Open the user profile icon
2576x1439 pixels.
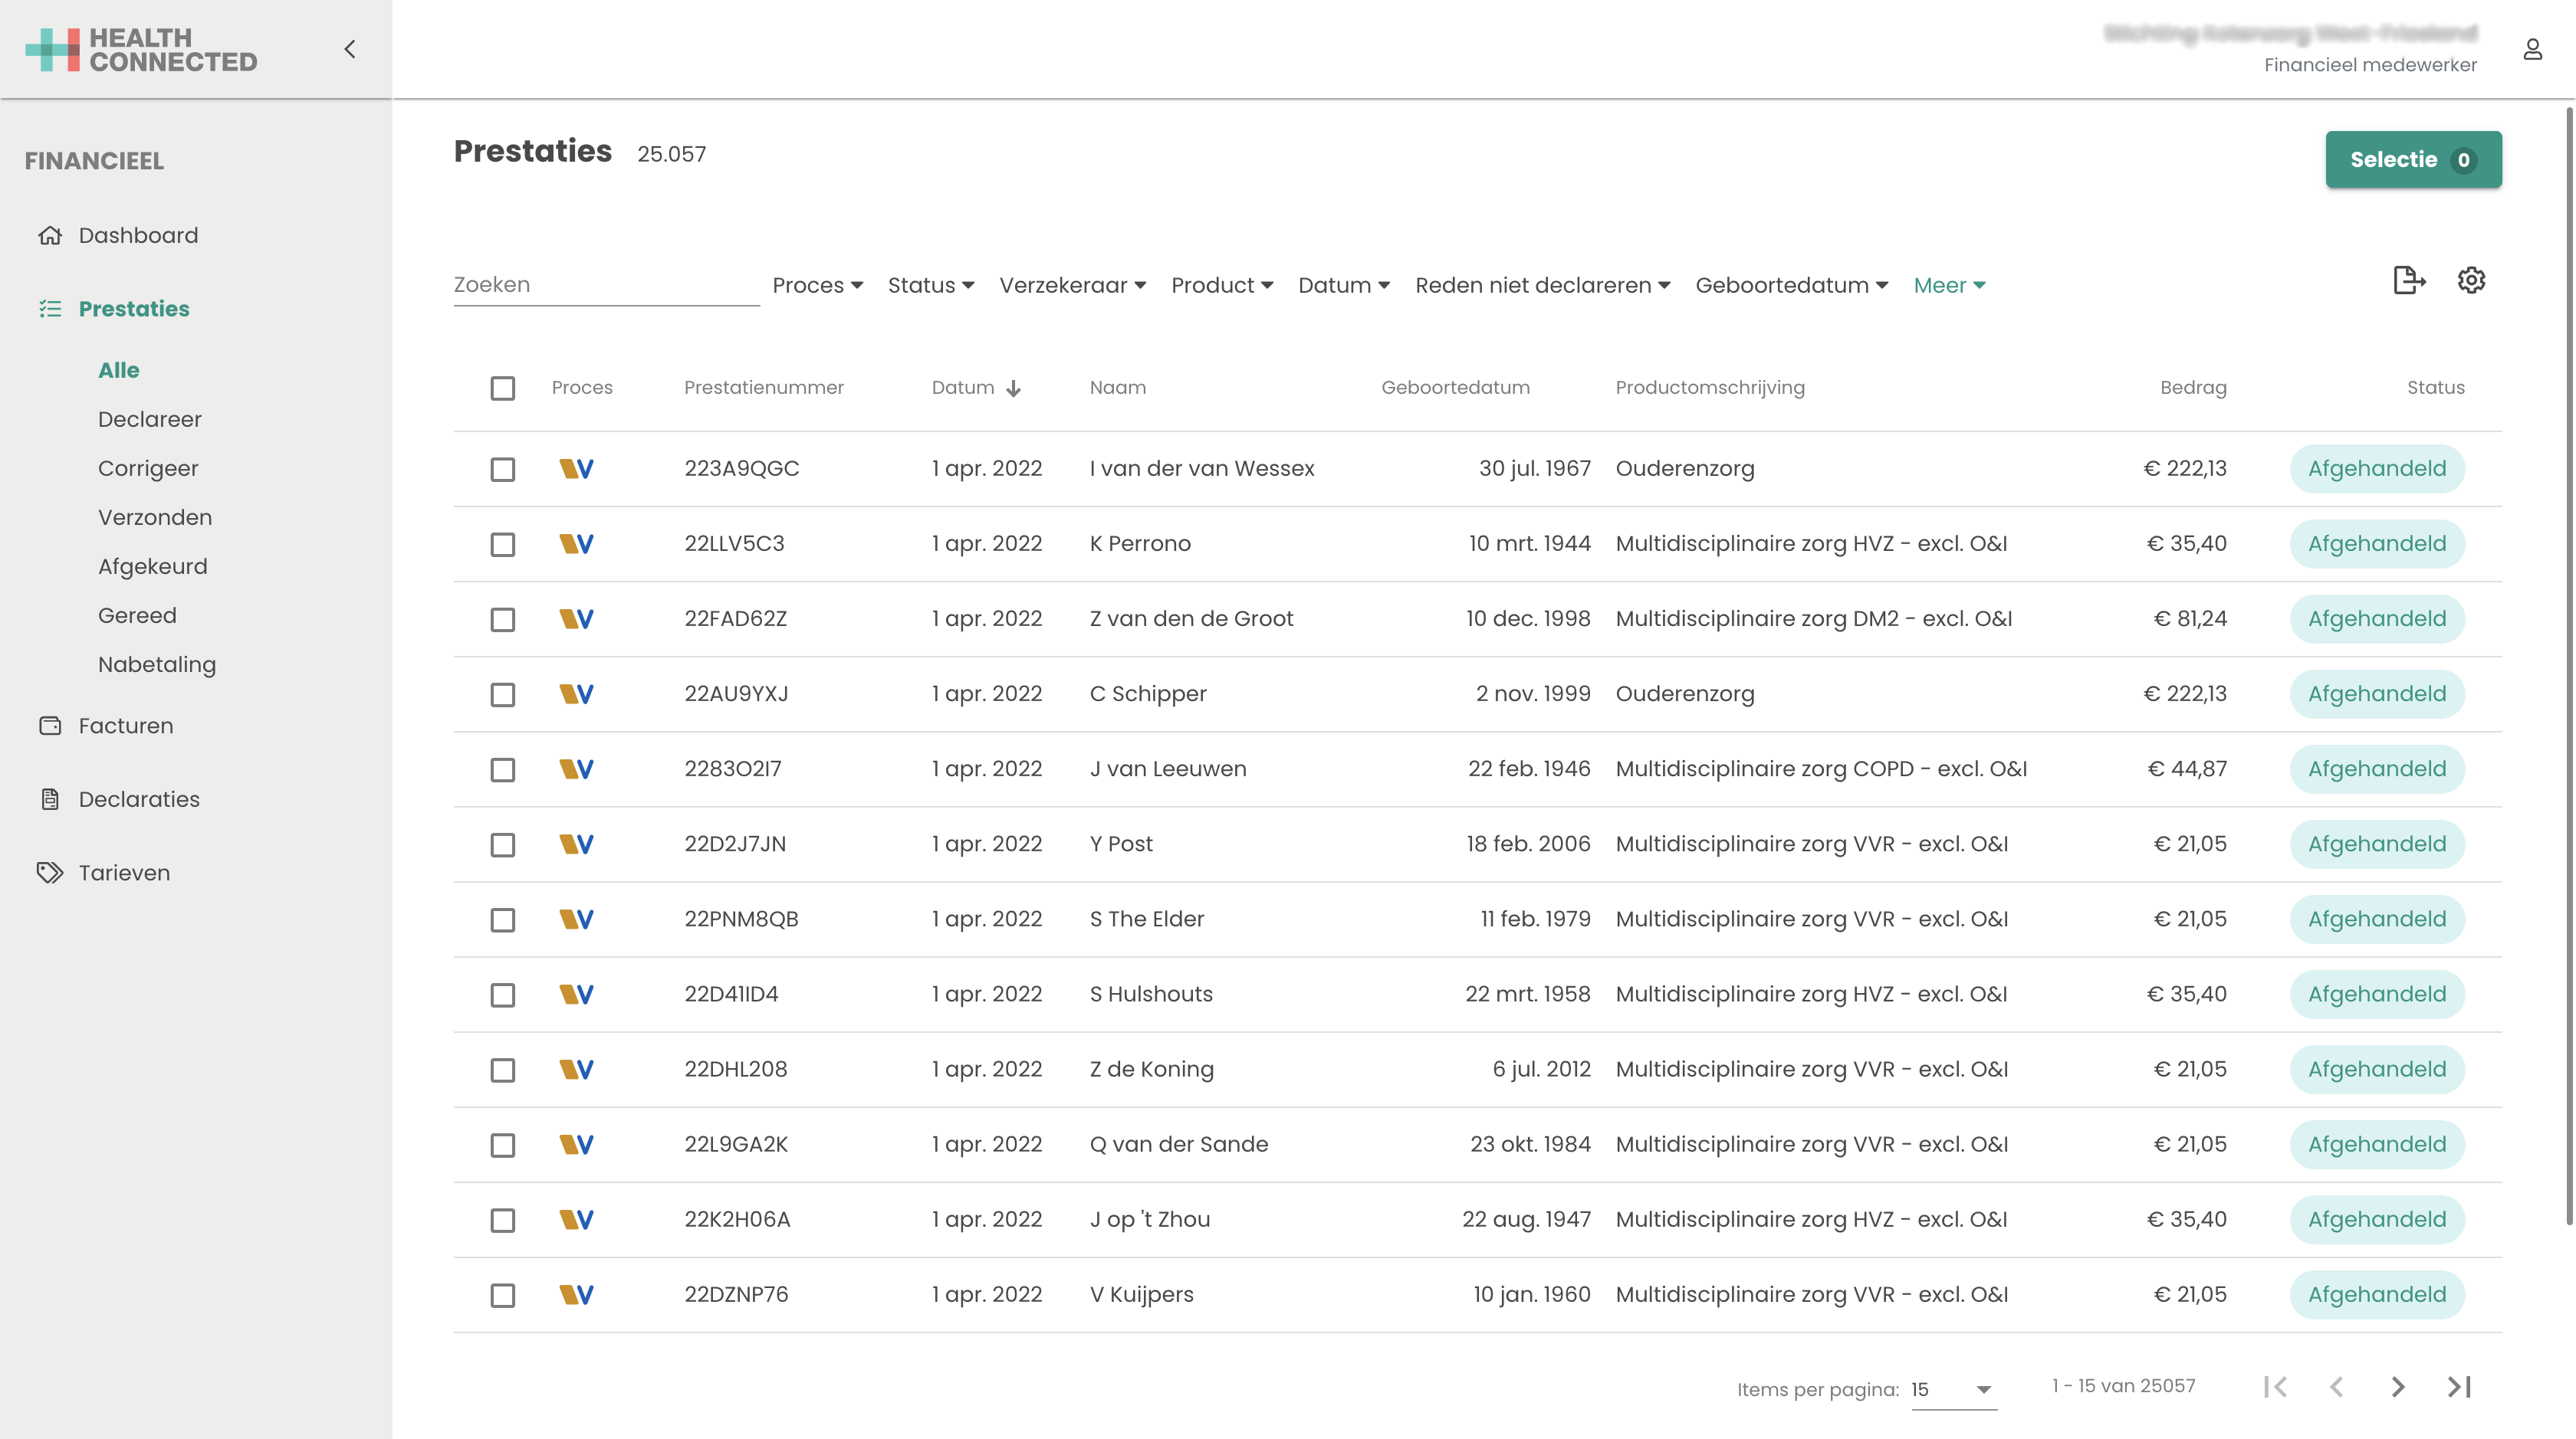point(2532,49)
